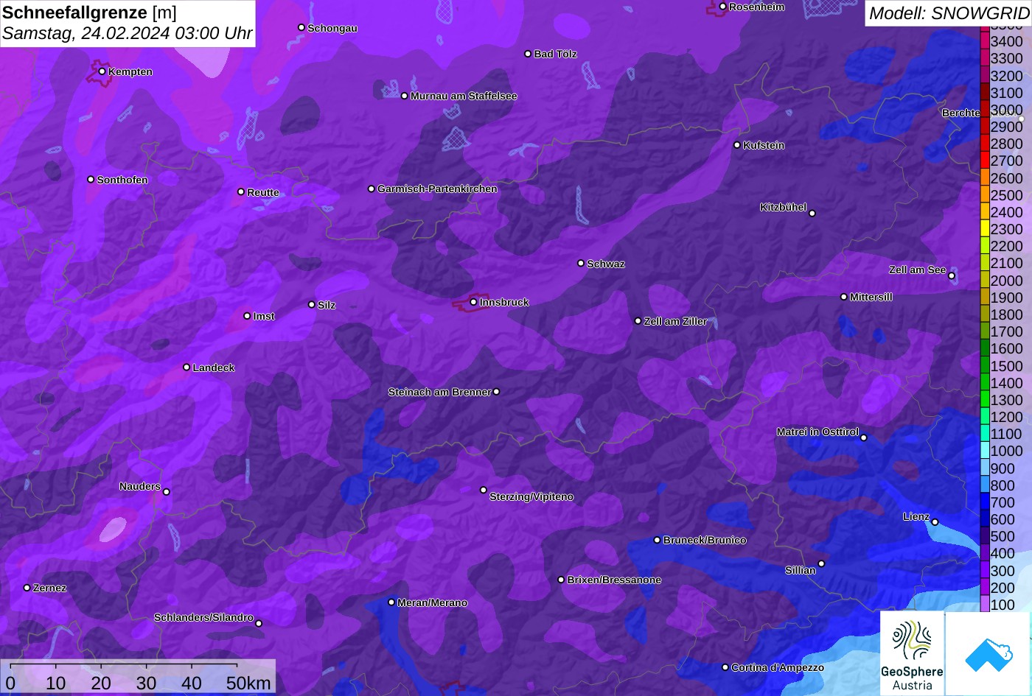Pick the 1000 m legend swatch
The width and height of the screenshot is (1032, 696).
[985, 451]
